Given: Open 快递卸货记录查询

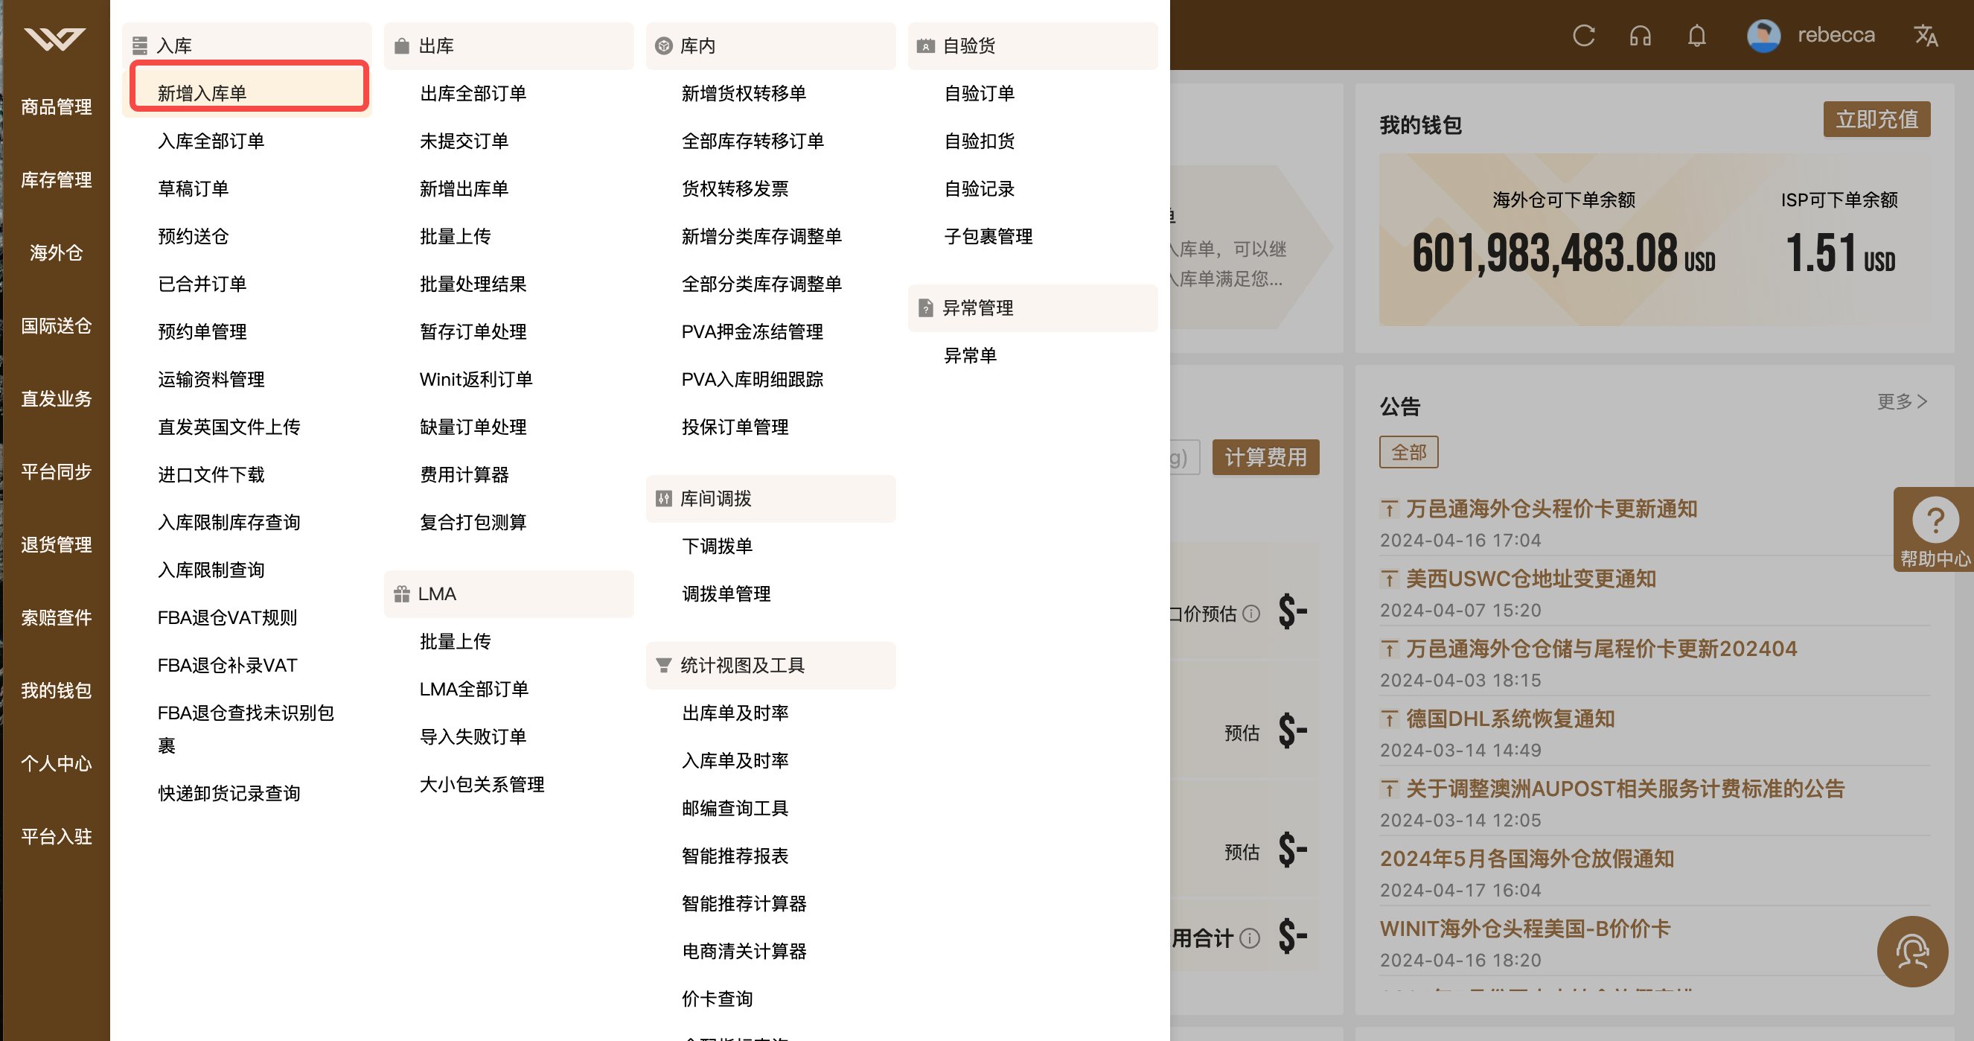Looking at the screenshot, I should 229,793.
